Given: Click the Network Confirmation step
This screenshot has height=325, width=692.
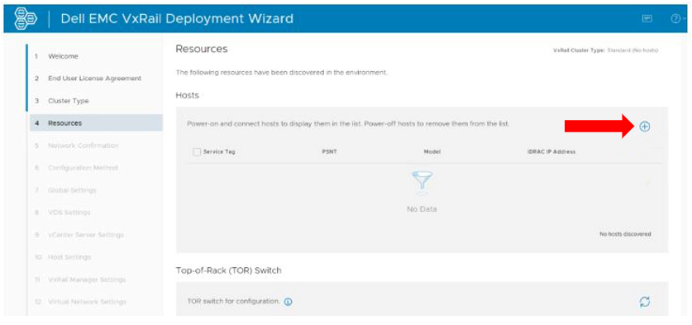Looking at the screenshot, I should coord(84,146).
